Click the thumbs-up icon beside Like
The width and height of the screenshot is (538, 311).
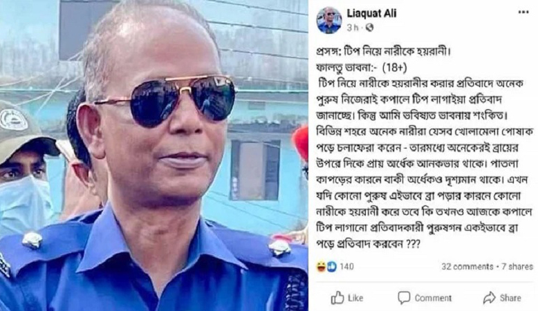click(337, 298)
